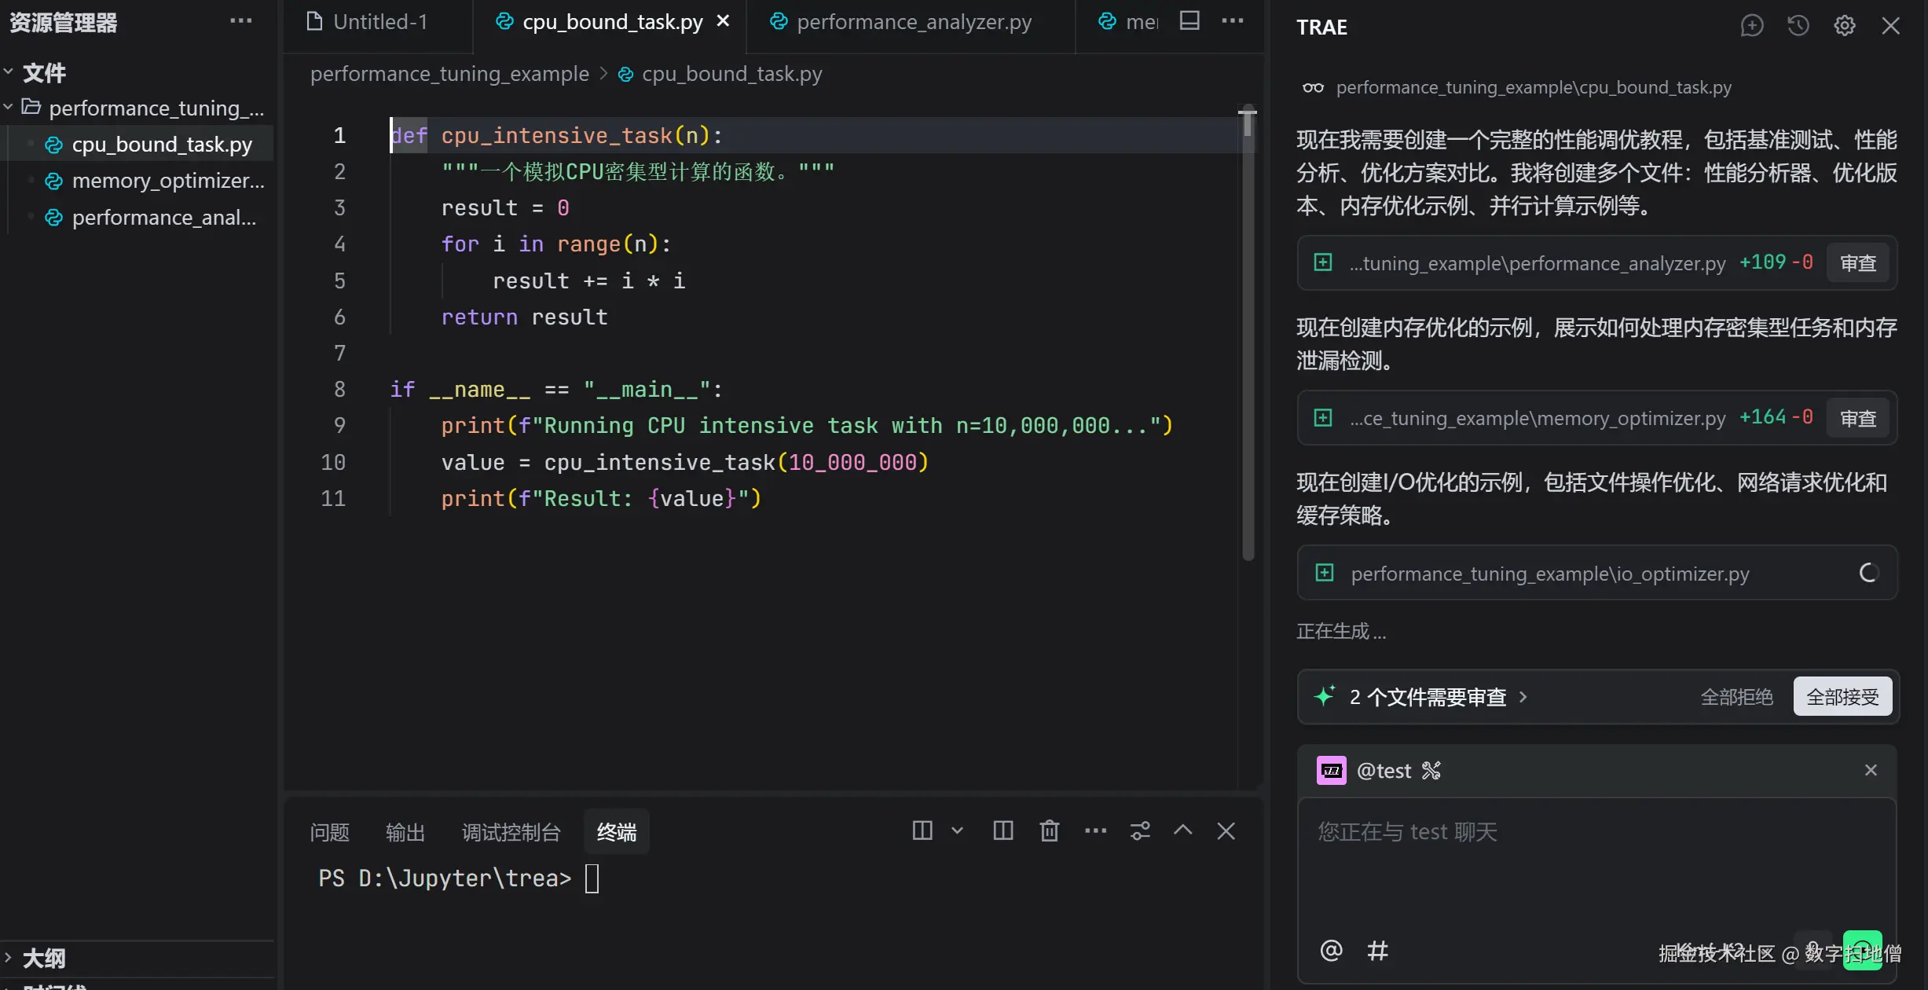Click the trash icon to kill terminal
Screen dimensions: 1928x990
pos(1049,830)
